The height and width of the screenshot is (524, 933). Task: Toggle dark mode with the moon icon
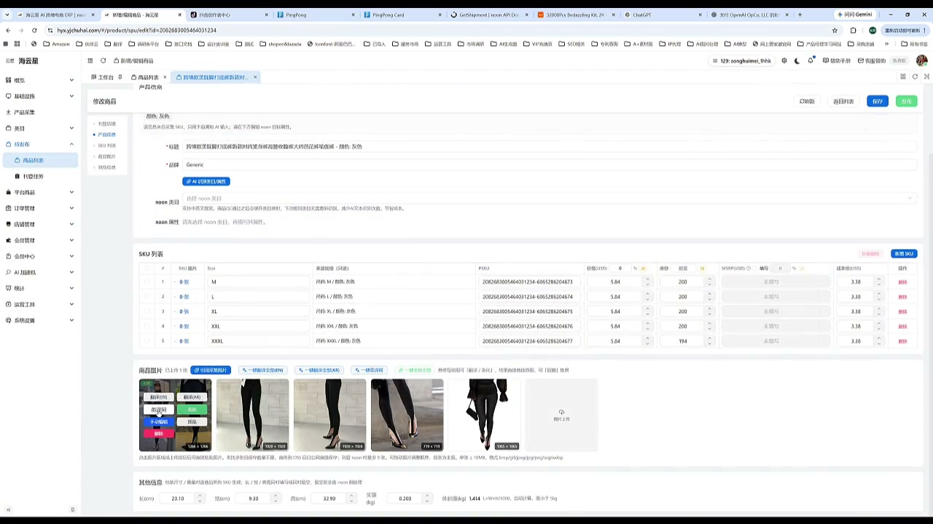[797, 60]
